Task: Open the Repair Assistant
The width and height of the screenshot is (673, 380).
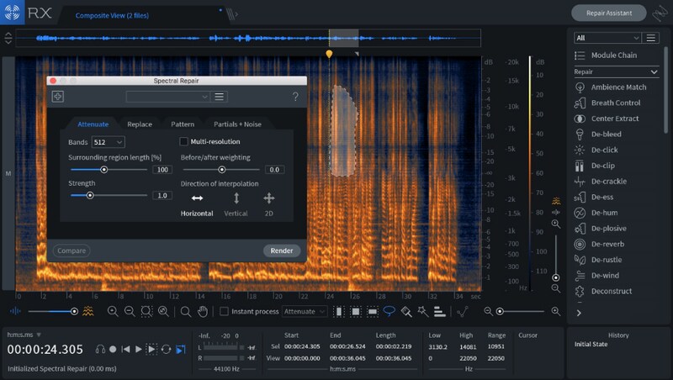Action: click(608, 13)
